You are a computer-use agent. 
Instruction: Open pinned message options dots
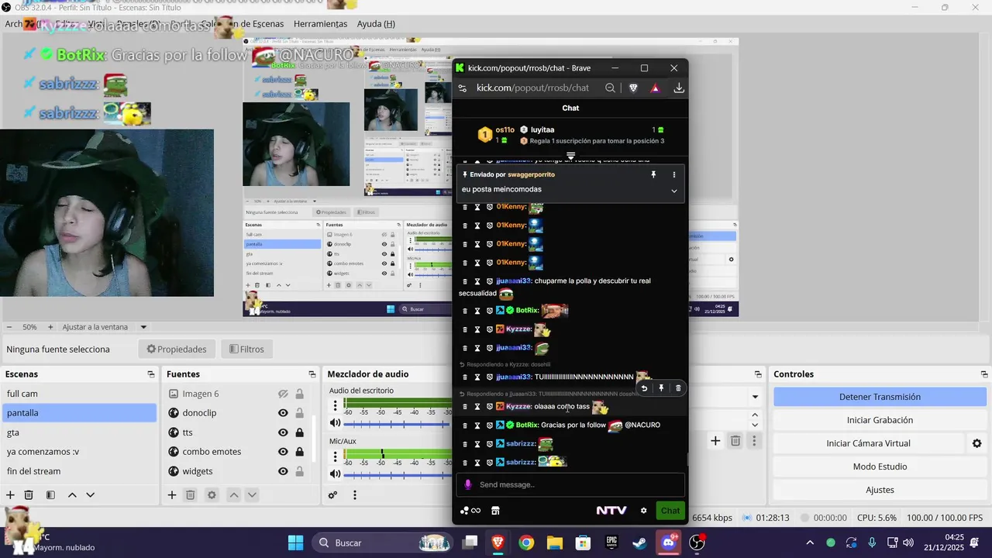tap(673, 175)
